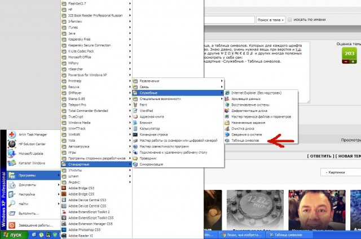Launch Очистка диска
This screenshot has height=239, width=361.
(x=243, y=129)
